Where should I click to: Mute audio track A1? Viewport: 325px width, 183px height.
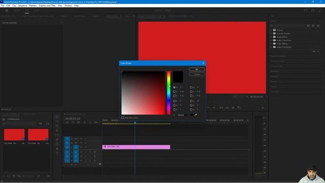click(85, 152)
